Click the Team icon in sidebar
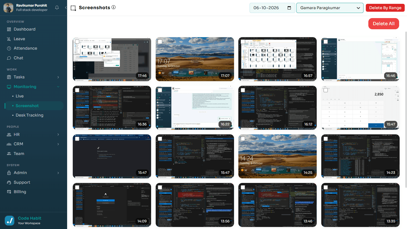407x229 pixels. tap(9, 154)
